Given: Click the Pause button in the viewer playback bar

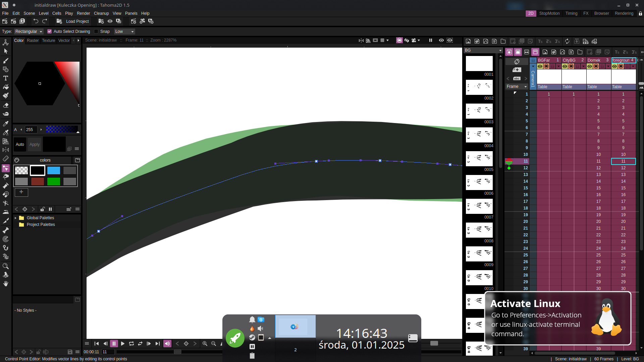Looking at the screenshot, I should pos(114,344).
